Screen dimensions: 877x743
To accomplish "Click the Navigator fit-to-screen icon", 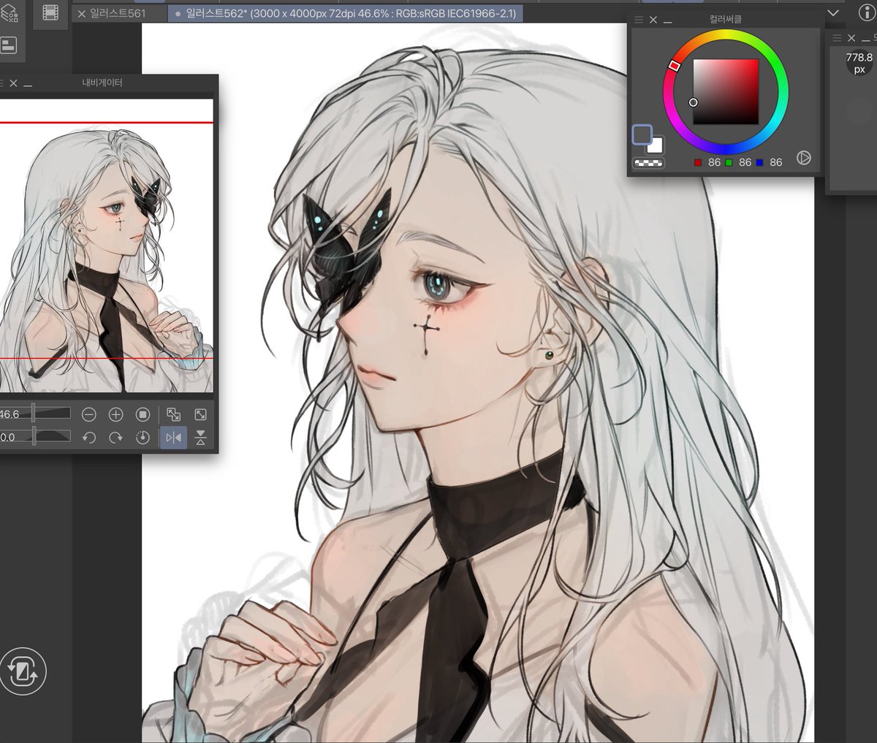I will click(x=173, y=415).
